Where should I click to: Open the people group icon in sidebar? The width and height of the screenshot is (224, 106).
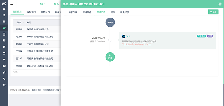point(4,28)
